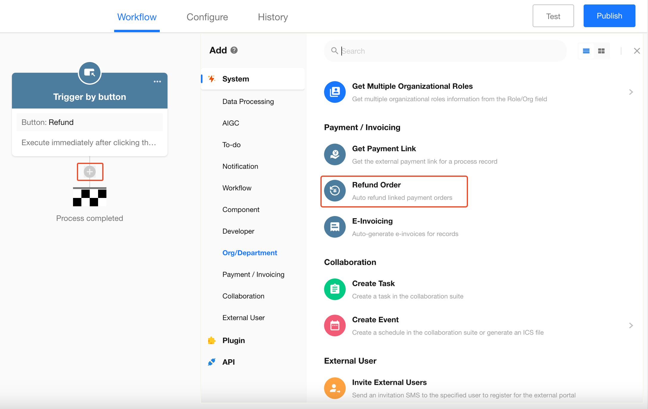
Task: Click the E-Invoicing receipt icon
Action: (335, 227)
